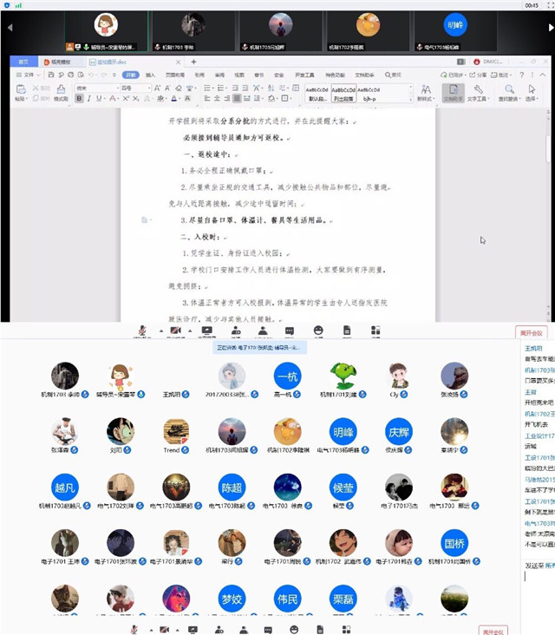Open 选择 cursor dropdown

(532, 93)
